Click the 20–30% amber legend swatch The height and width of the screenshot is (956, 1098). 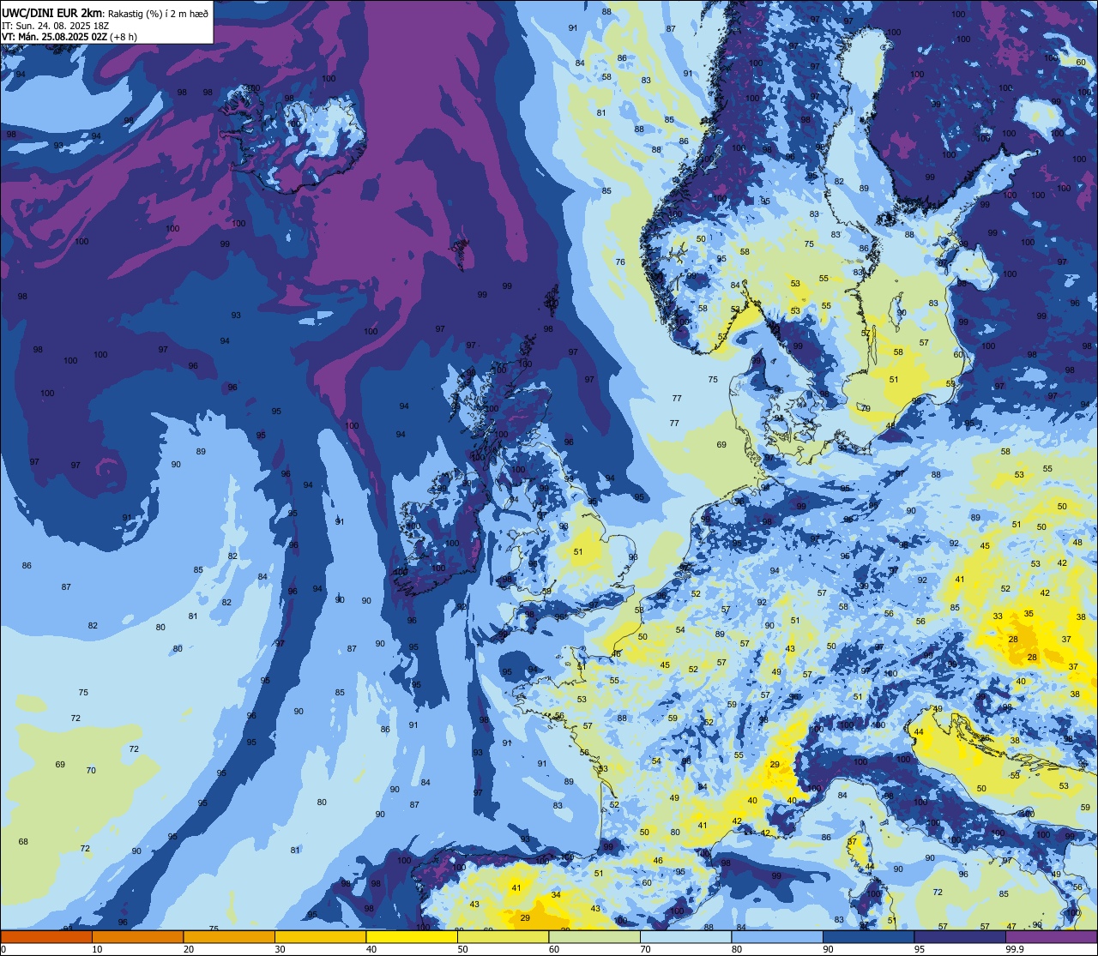229,936
